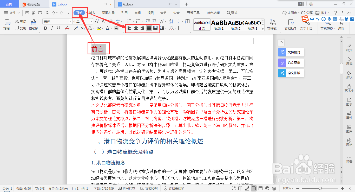Toggle center text alignment
Viewport: 355px width, 192px height.
coord(136,28)
